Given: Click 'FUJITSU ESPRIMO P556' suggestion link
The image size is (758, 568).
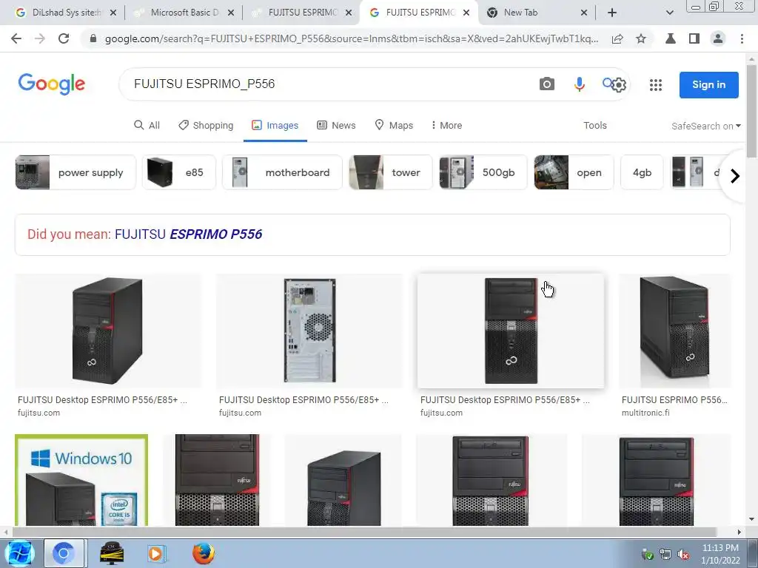Looking at the screenshot, I should [189, 234].
